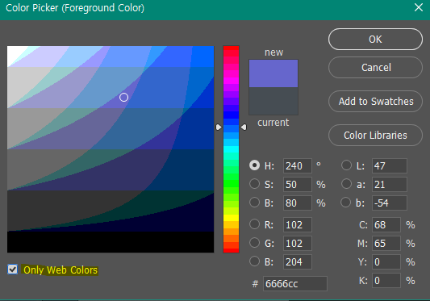Click the hex code field 6666cc
Screen dimensions: 430x301
(x=295, y=283)
